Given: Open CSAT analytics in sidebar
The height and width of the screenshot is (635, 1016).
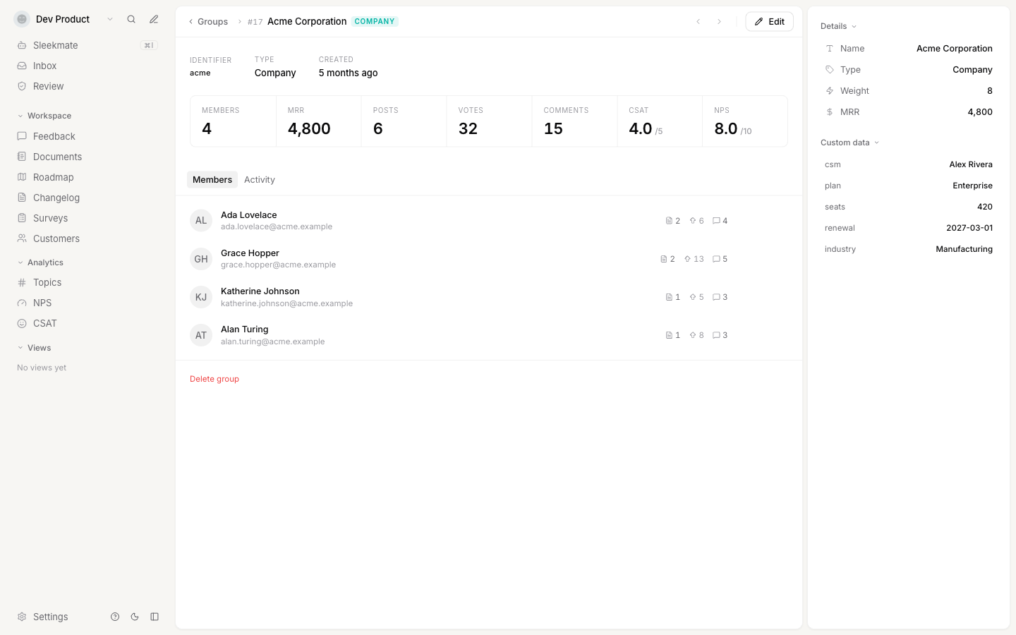Looking at the screenshot, I should point(87,323).
